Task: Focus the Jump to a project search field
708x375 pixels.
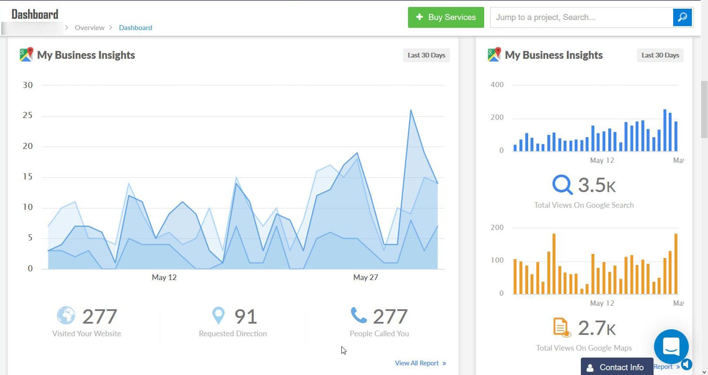Action: pos(581,17)
